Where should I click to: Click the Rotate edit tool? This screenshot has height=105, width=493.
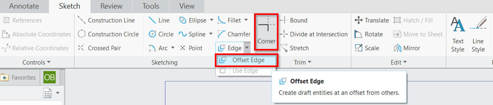(369, 34)
